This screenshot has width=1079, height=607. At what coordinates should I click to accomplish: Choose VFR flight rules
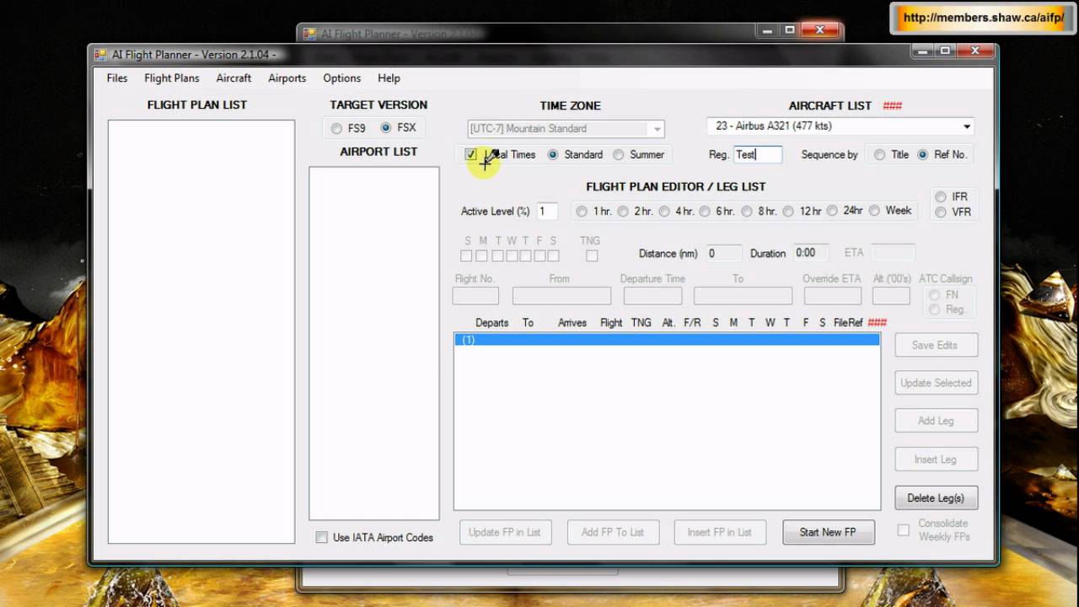(x=941, y=212)
